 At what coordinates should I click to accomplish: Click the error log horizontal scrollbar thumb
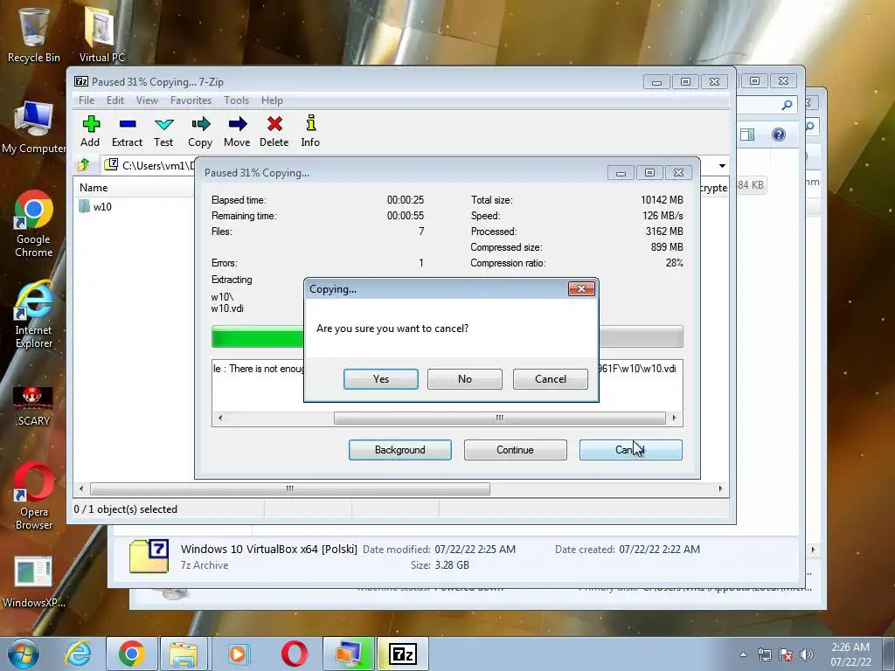click(x=499, y=419)
